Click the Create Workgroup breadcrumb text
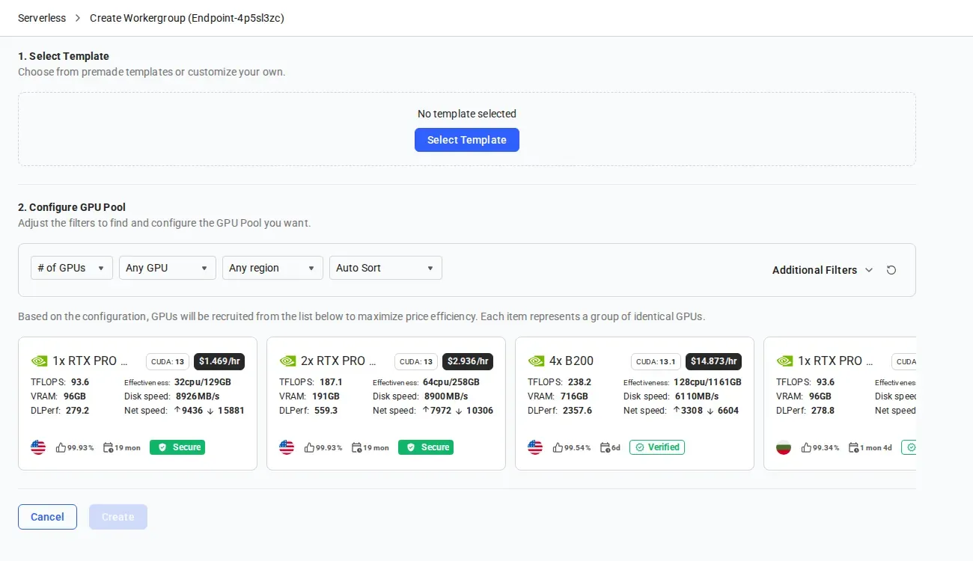Screen dimensions: 973x561 pos(187,18)
